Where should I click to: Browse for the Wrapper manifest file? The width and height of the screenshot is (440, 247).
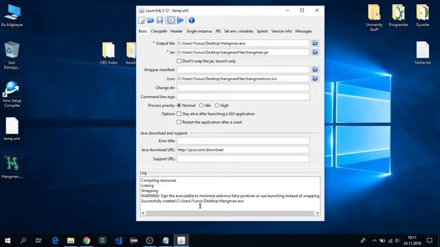pyautogui.click(x=315, y=69)
